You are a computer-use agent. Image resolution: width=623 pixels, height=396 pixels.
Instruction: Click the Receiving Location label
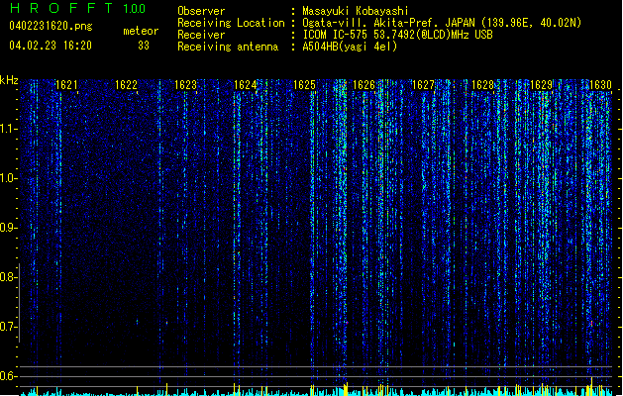(231, 23)
